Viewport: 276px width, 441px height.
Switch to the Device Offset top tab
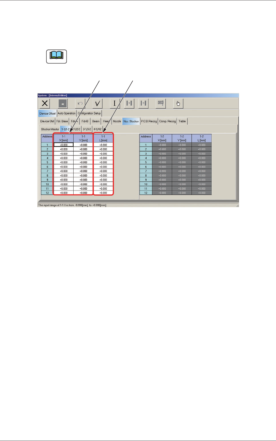pos(47,113)
